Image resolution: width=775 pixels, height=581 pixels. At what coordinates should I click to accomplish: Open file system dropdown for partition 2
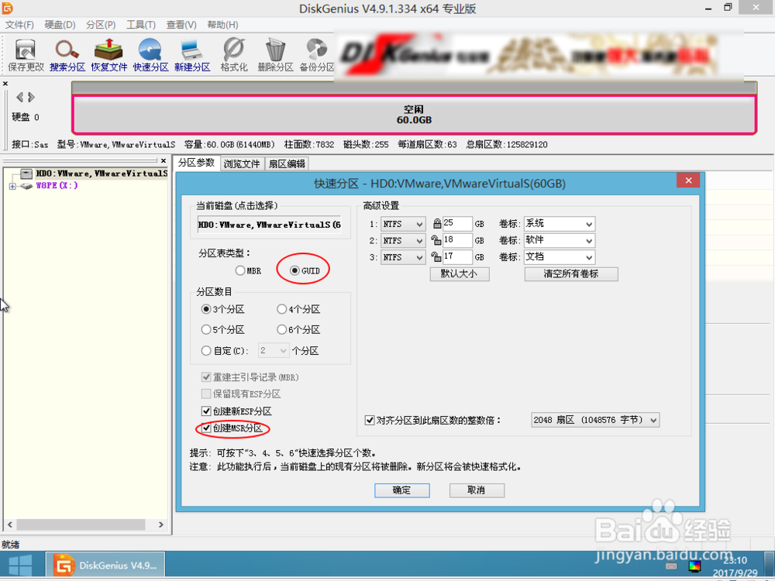click(403, 241)
